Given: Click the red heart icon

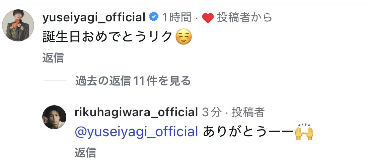Looking at the screenshot, I should point(208,18).
